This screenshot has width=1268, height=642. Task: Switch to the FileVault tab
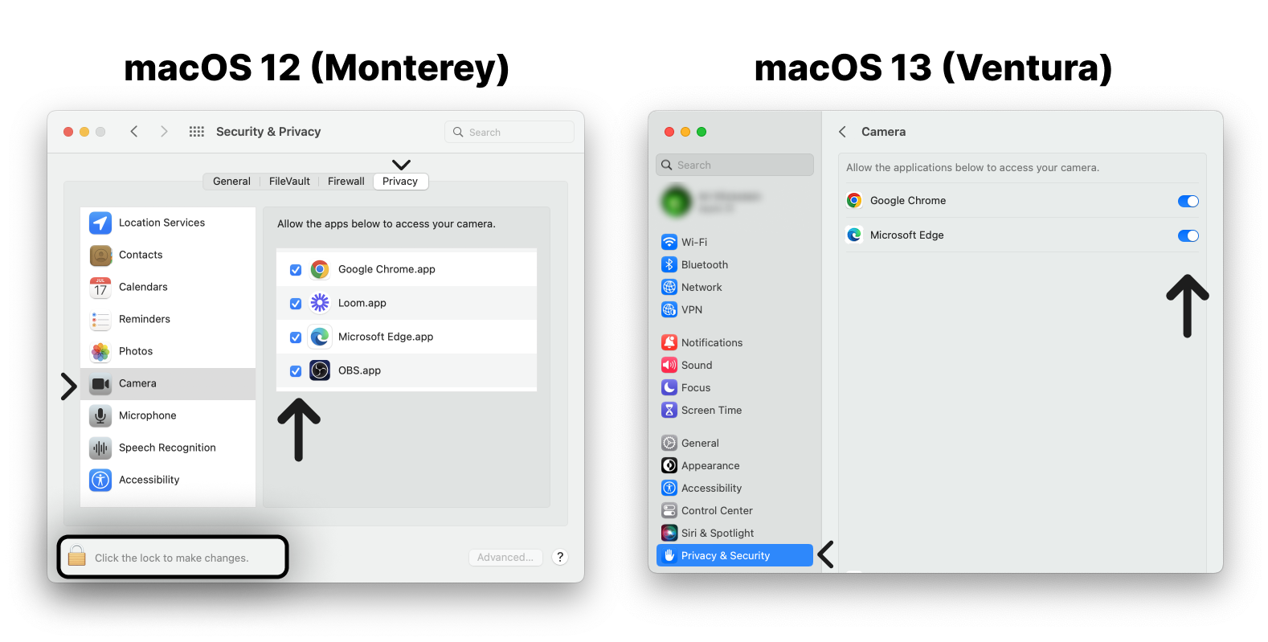point(289,182)
